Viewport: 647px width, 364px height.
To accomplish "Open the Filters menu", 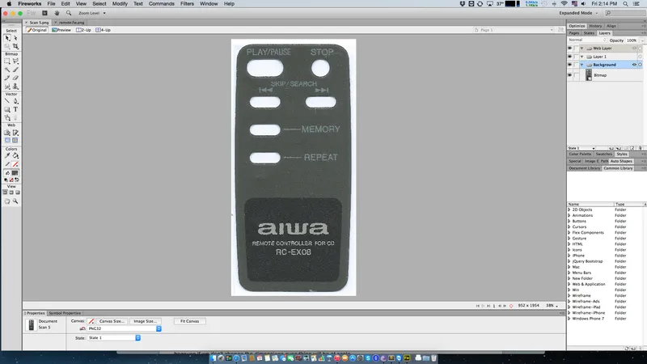I will [187, 4].
